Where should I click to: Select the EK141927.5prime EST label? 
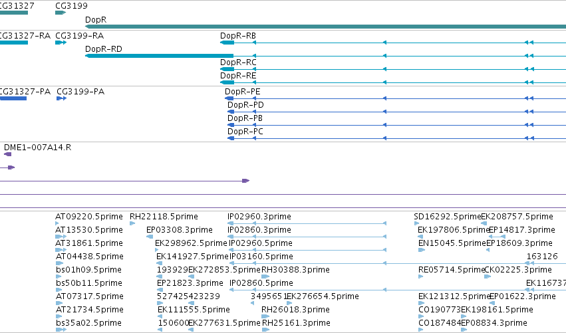click(192, 257)
